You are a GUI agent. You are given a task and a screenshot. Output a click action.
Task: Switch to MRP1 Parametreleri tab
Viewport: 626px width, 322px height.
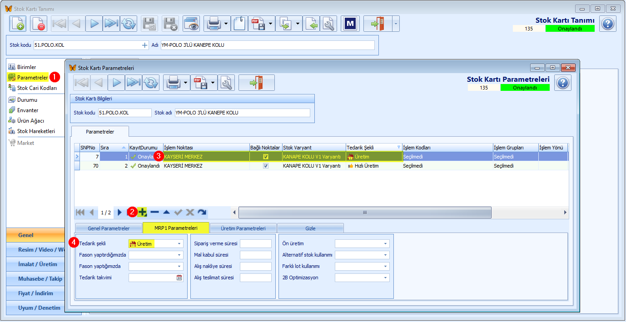(x=176, y=228)
